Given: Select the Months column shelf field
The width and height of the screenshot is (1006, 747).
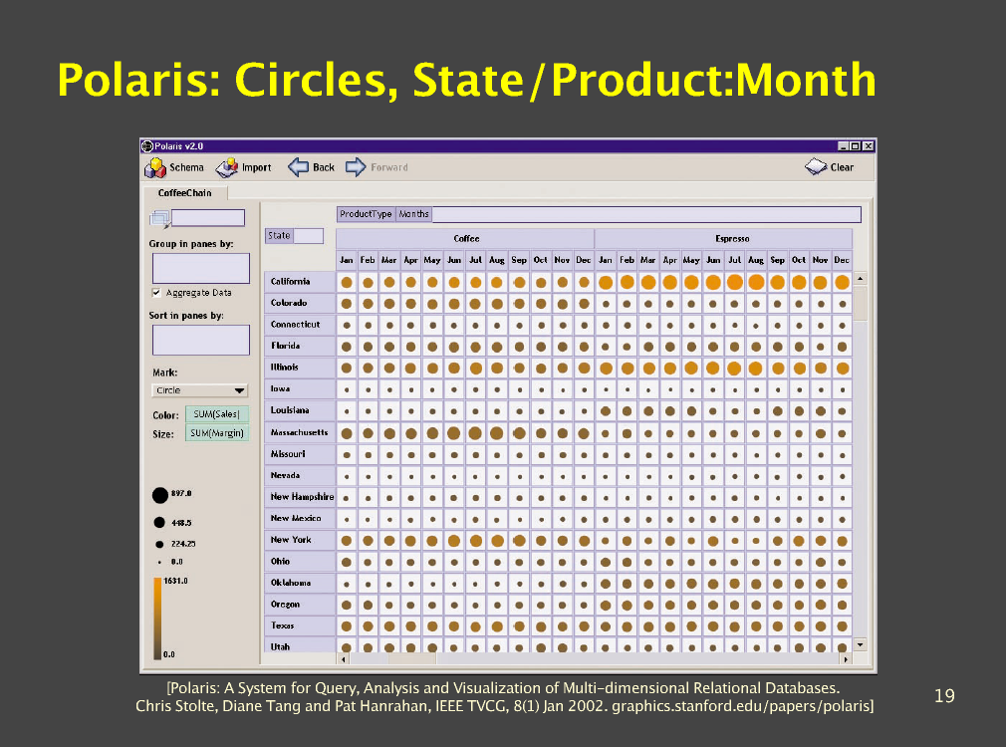Looking at the screenshot, I should [413, 214].
